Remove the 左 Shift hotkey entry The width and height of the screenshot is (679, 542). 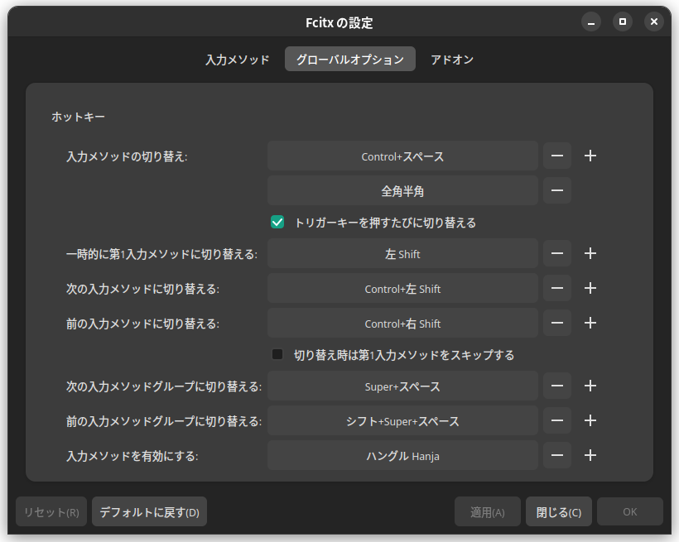pyautogui.click(x=557, y=253)
